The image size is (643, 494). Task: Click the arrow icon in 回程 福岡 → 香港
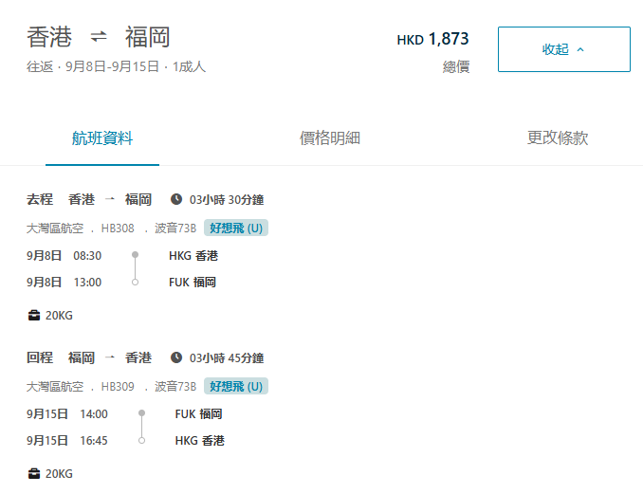pos(109,357)
